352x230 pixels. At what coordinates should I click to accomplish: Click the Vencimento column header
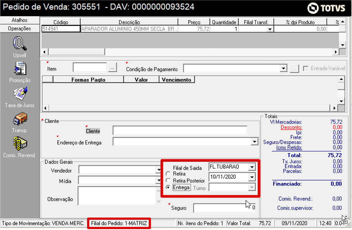pyautogui.click(x=176, y=79)
